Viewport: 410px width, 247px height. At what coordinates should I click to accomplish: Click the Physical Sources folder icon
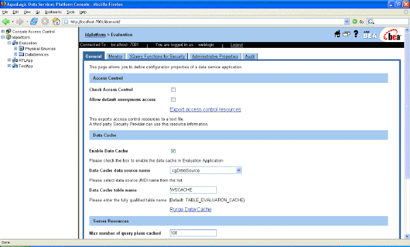click(x=22, y=48)
